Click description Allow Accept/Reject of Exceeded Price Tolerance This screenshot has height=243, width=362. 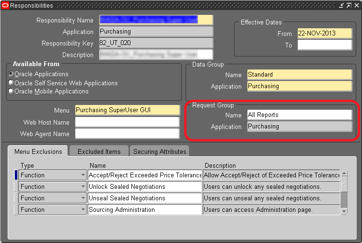(x=271, y=175)
